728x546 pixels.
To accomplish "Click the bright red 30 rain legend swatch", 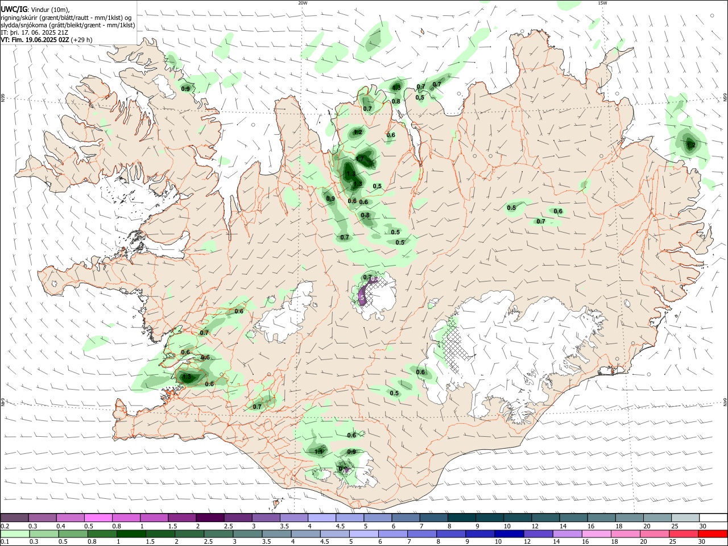I will [x=713, y=533].
